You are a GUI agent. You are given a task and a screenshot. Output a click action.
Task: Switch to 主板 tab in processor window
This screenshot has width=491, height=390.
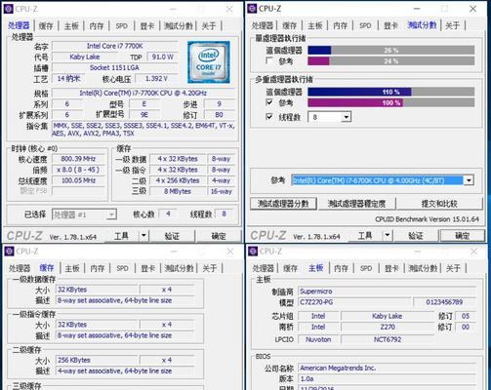point(71,25)
